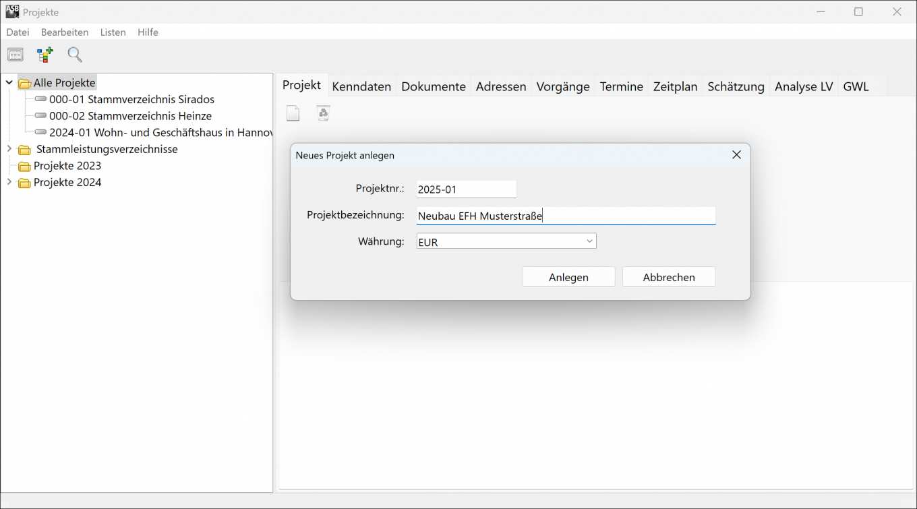Switch to the GWL tab
917x509 pixels.
tap(856, 86)
